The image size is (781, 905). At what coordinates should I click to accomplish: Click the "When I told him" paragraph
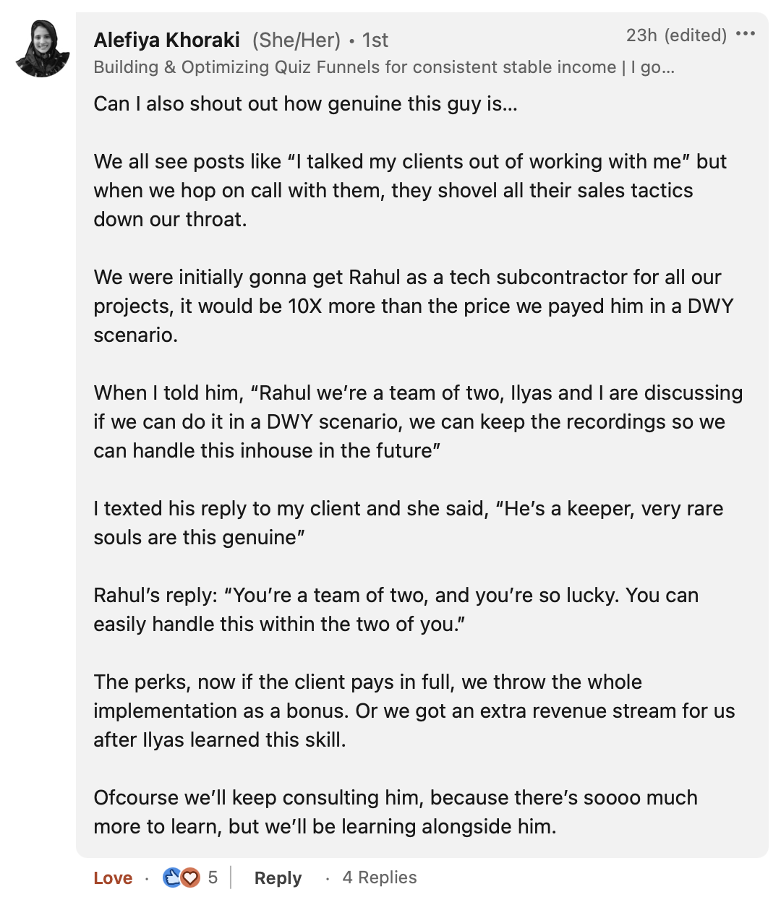418,421
